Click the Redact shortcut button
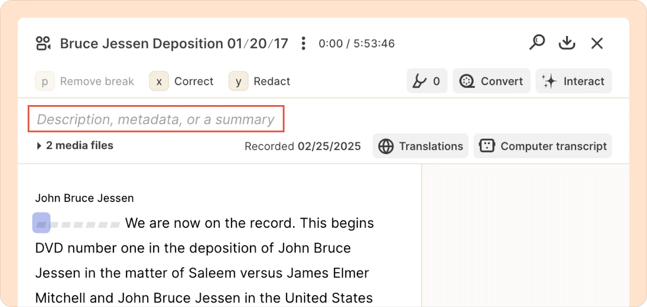The image size is (647, 307). (260, 81)
